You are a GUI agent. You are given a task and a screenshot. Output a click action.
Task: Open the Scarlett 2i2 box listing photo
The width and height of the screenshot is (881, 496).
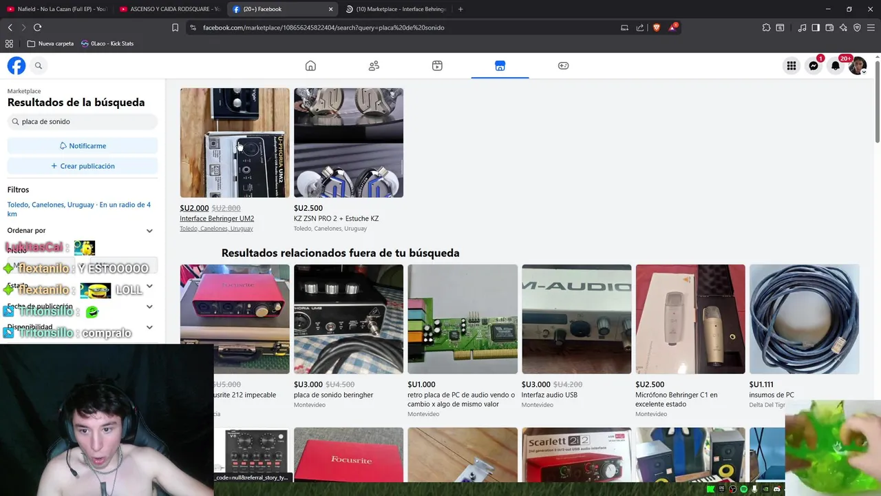coord(576,455)
